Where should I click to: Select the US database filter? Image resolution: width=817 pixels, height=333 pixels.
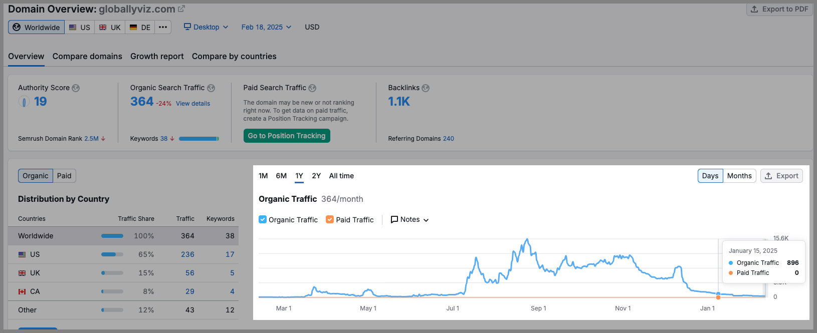[80, 27]
